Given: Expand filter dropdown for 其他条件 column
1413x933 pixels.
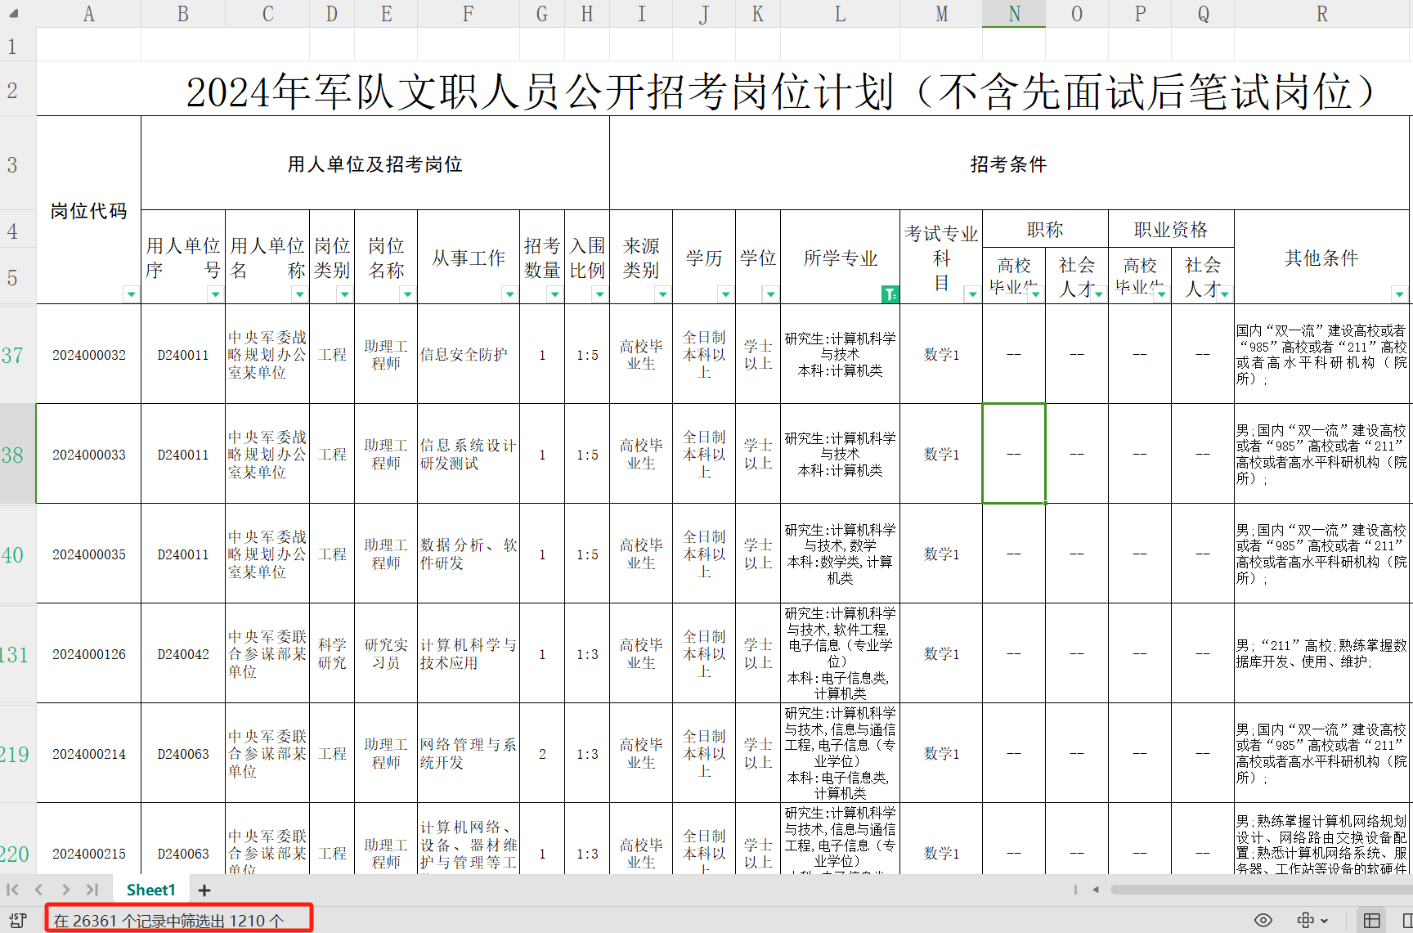Looking at the screenshot, I should click(x=1399, y=294).
